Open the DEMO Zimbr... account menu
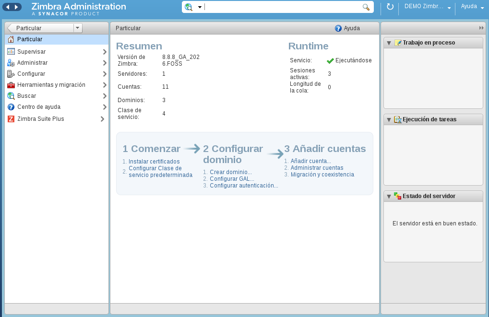The width and height of the screenshot is (489, 317). (x=428, y=7)
